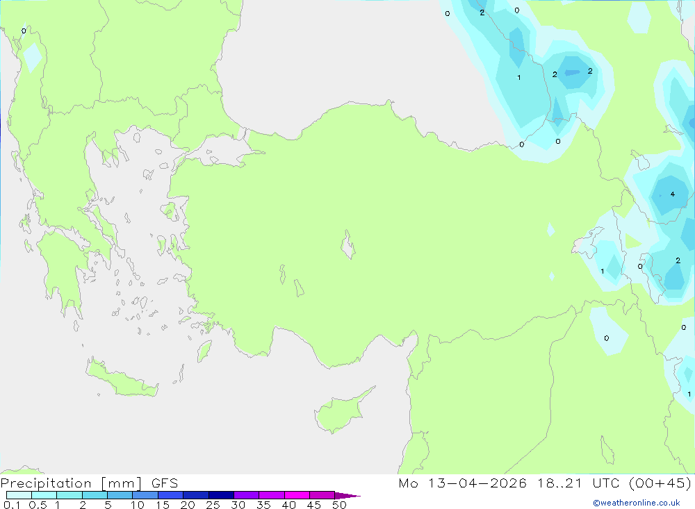This screenshot has width=695, height=509.
Task: Click the 'GFS' model label
Action: tap(165, 483)
